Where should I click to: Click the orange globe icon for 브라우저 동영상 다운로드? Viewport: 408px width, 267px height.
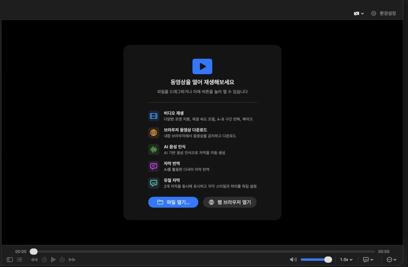coord(153,133)
